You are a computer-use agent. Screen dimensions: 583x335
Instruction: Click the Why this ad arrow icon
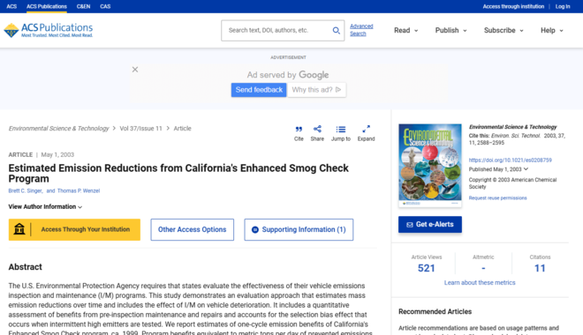338,90
